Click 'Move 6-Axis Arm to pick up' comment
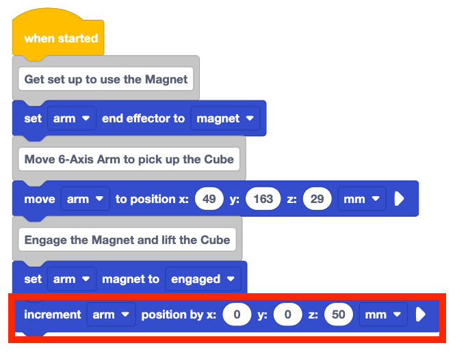 (129, 159)
